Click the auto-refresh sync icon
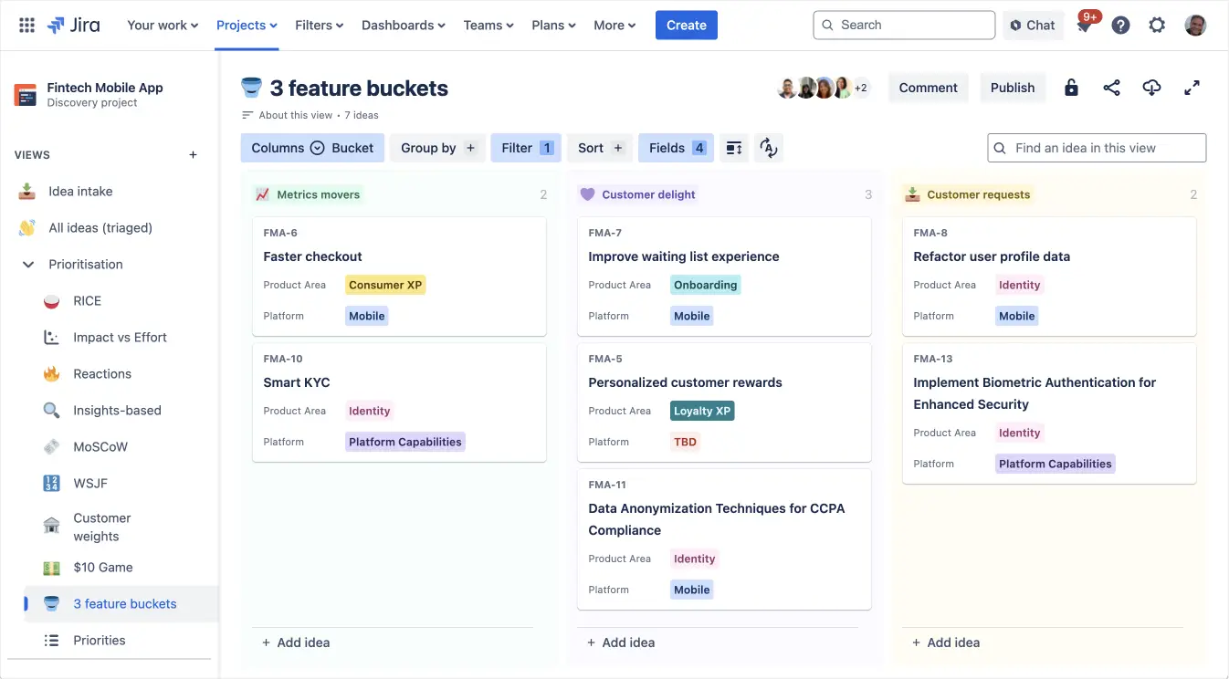Screen dimensions: 1229x679 769,148
